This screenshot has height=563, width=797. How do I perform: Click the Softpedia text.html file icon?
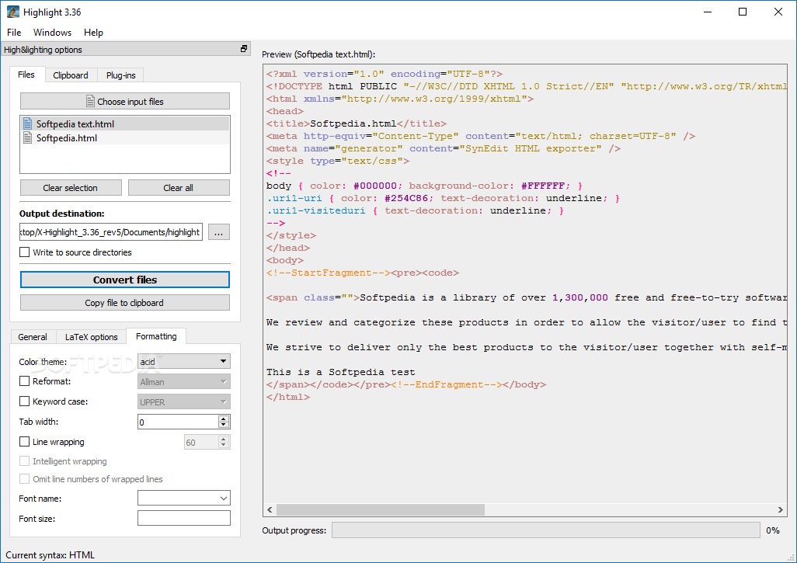(x=28, y=123)
